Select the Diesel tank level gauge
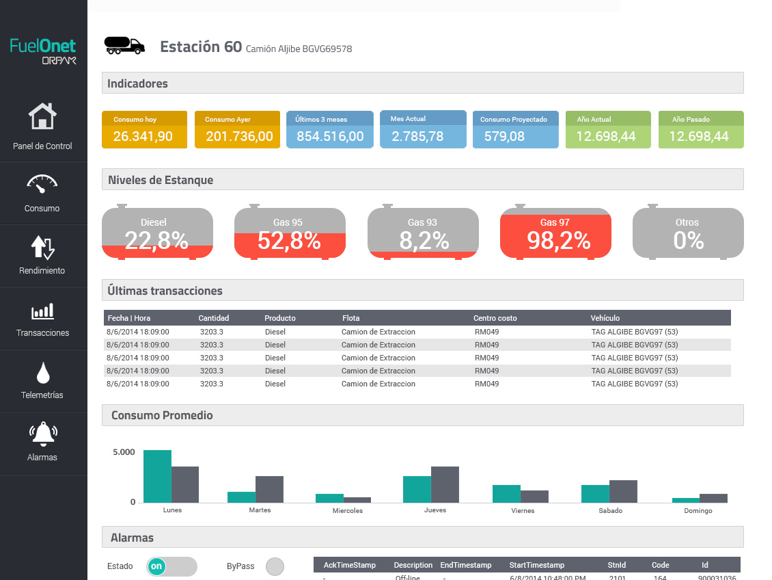Viewport: 772px width, 580px height. click(157, 233)
